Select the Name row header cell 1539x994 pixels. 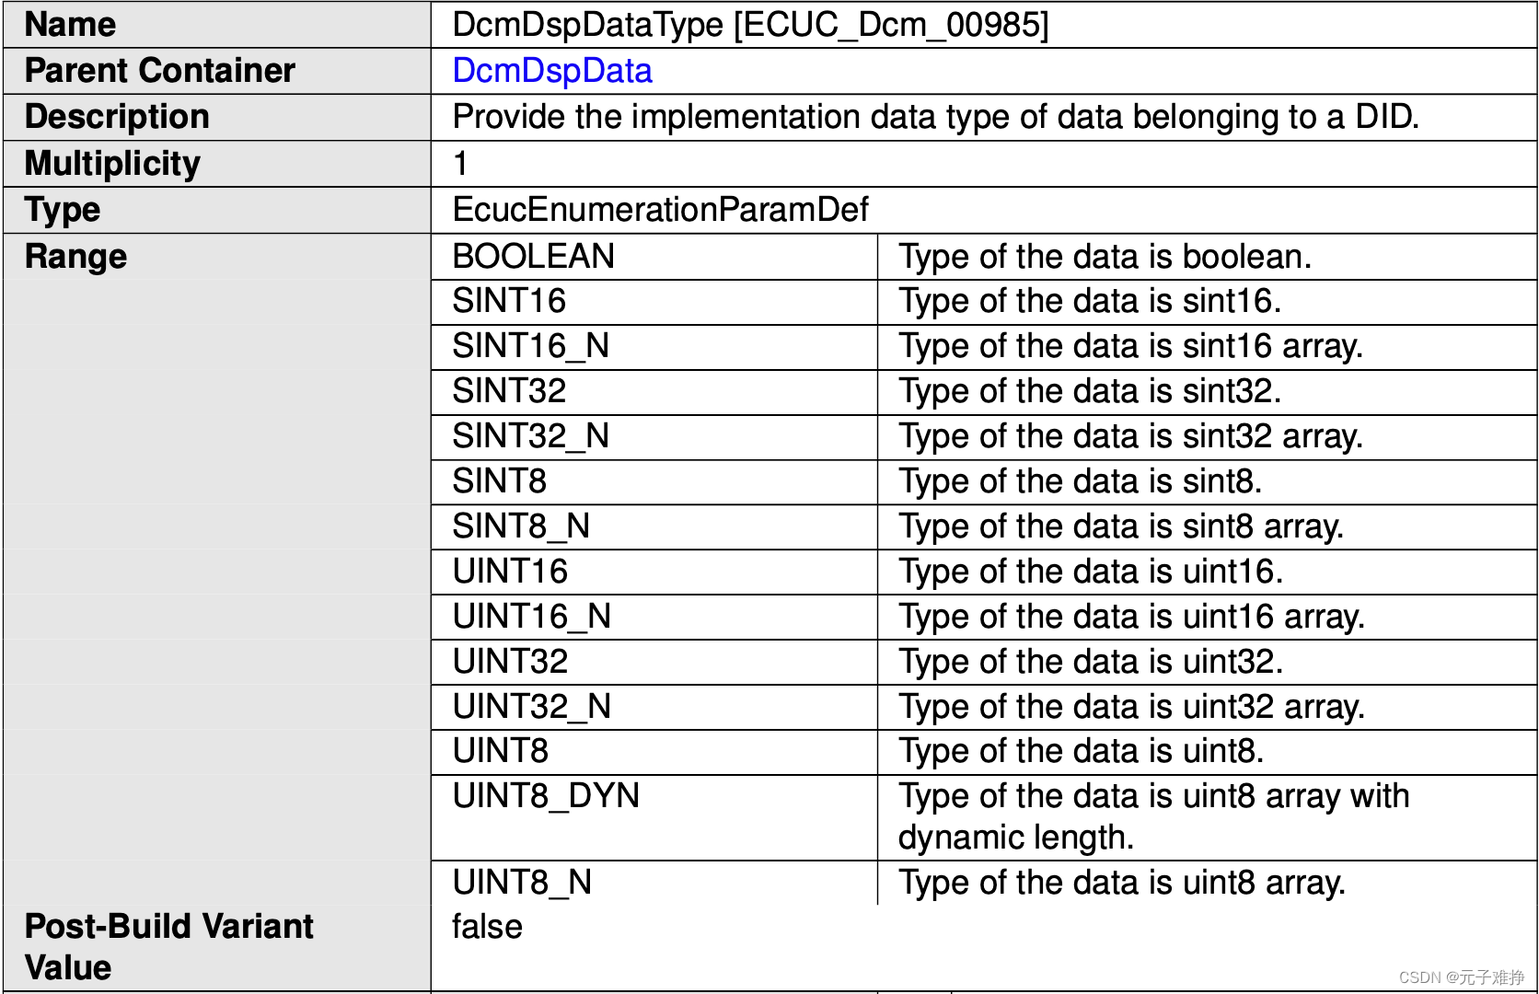click(69, 24)
